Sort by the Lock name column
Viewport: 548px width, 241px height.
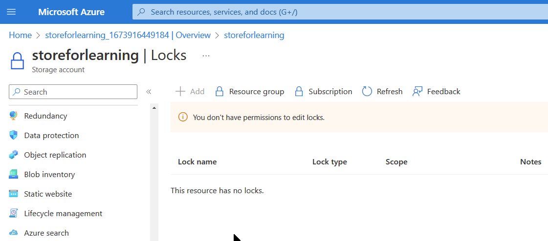point(197,162)
